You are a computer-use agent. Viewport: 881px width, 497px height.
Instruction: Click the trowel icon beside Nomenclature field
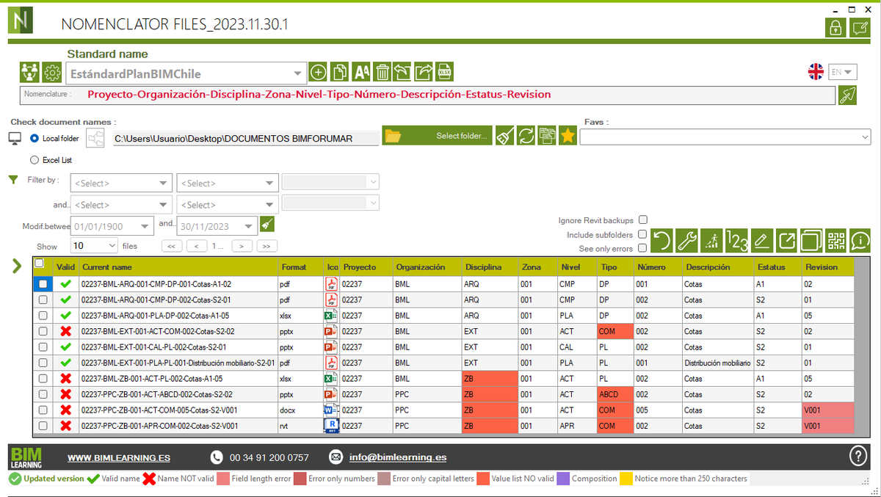(x=847, y=95)
